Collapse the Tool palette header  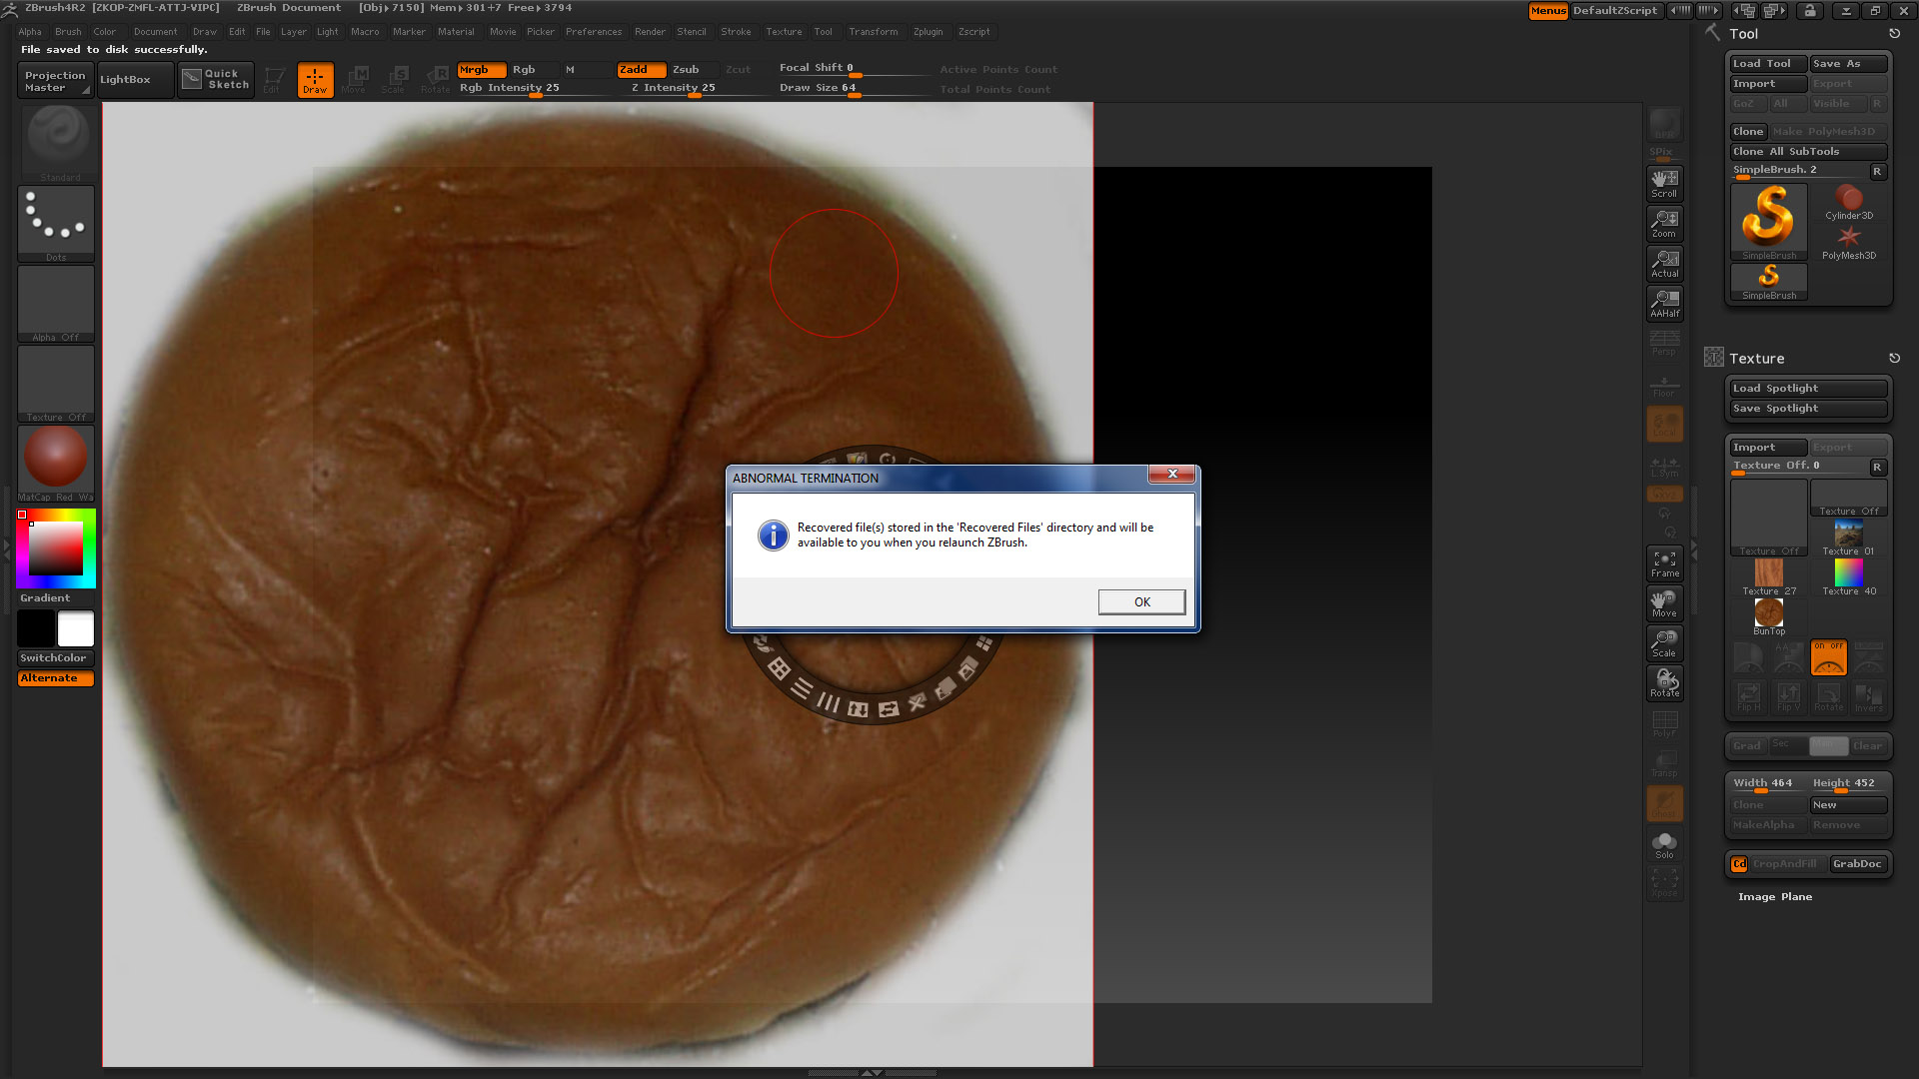coord(1743,34)
